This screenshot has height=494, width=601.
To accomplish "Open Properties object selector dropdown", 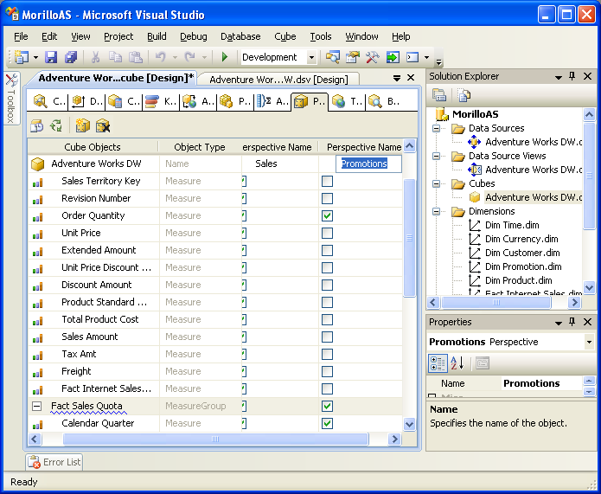I will pos(589,342).
